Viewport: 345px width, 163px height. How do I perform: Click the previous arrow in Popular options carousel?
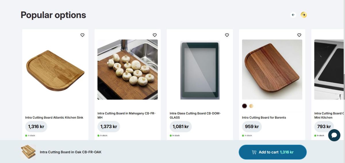[x=293, y=15]
